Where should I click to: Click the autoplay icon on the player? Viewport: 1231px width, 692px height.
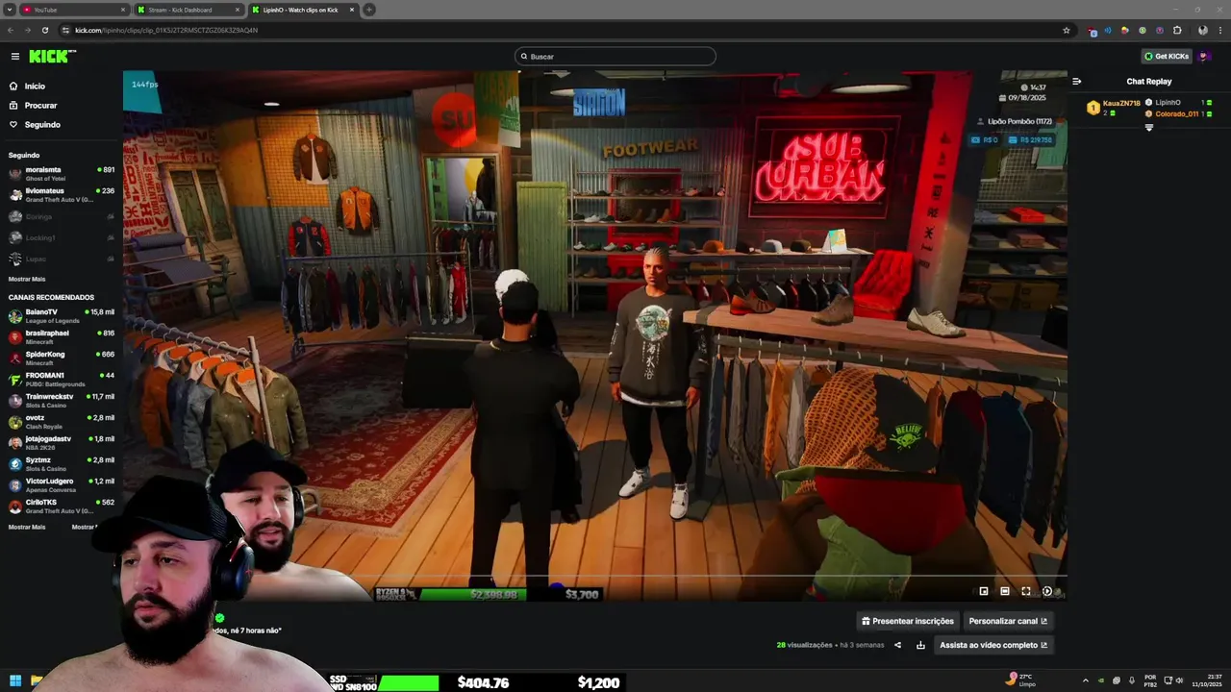[1047, 591]
